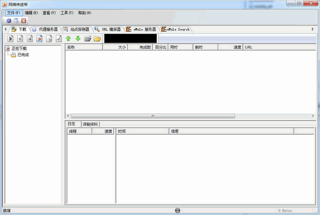Click the gray status indicator circle in status bar
320x215 pixels.
coord(178,210)
